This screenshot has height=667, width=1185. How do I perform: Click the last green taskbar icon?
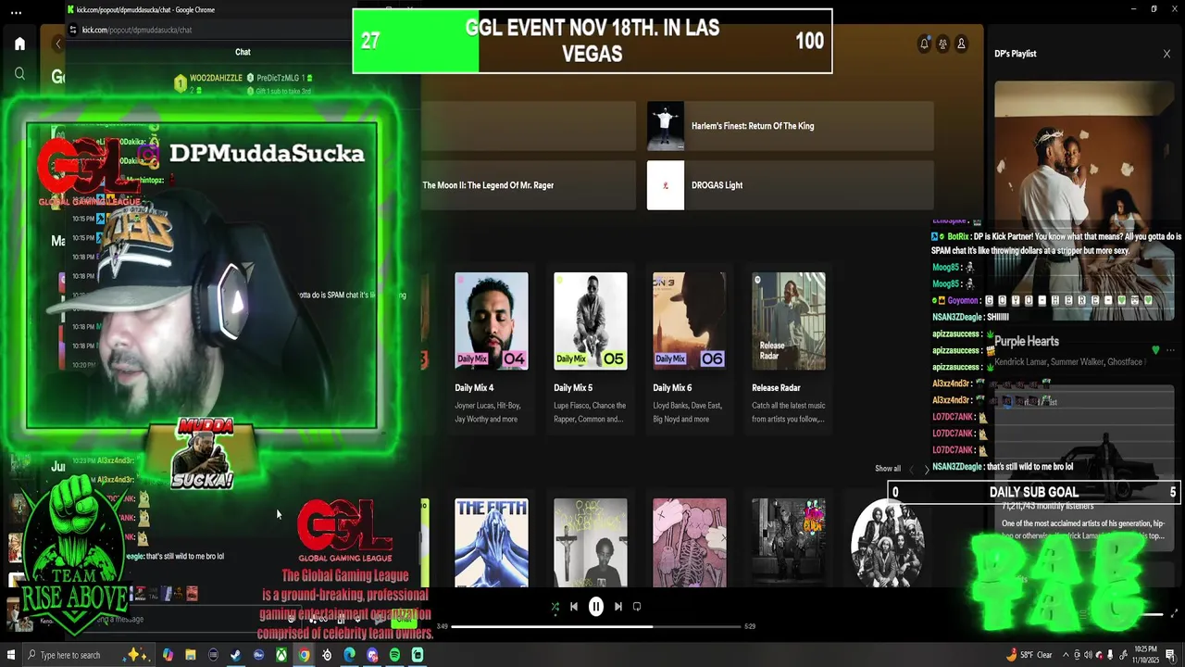click(x=418, y=655)
